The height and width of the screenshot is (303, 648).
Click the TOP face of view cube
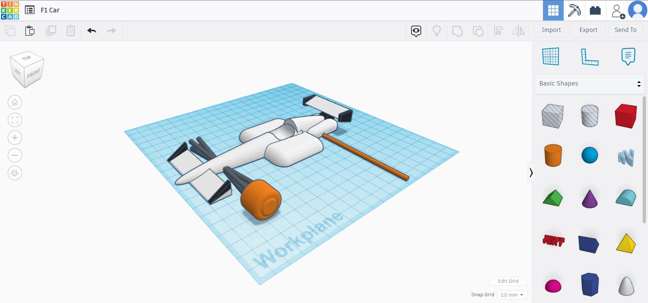click(27, 58)
